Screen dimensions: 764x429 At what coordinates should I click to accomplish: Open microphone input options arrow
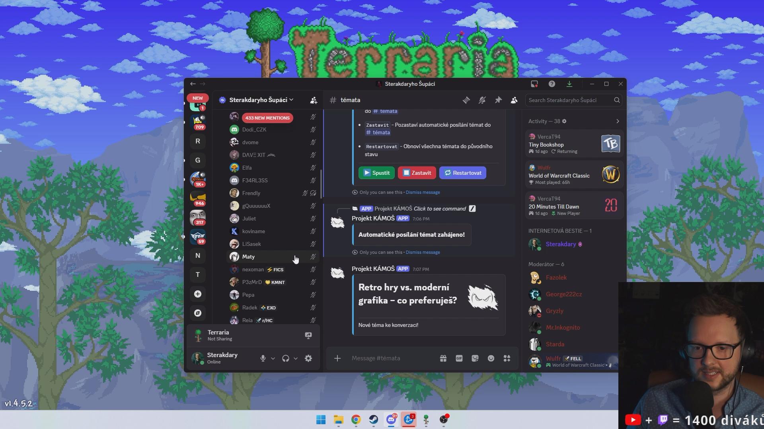click(273, 358)
